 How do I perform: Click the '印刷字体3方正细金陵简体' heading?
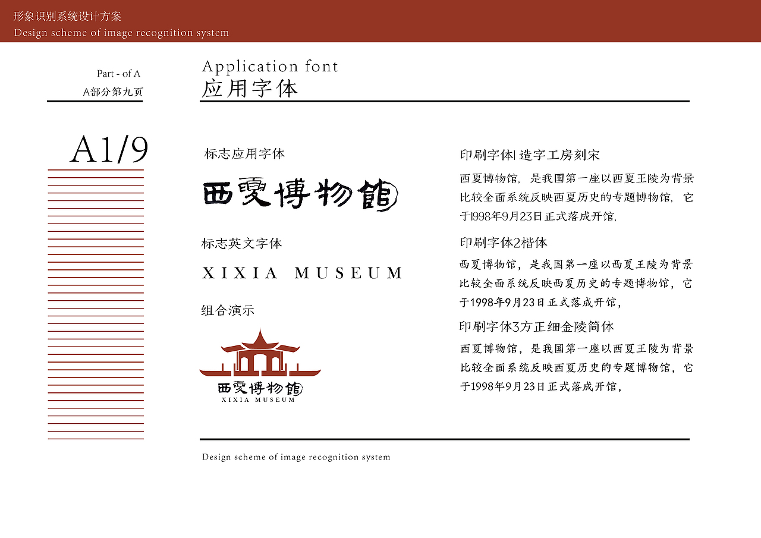click(x=537, y=326)
